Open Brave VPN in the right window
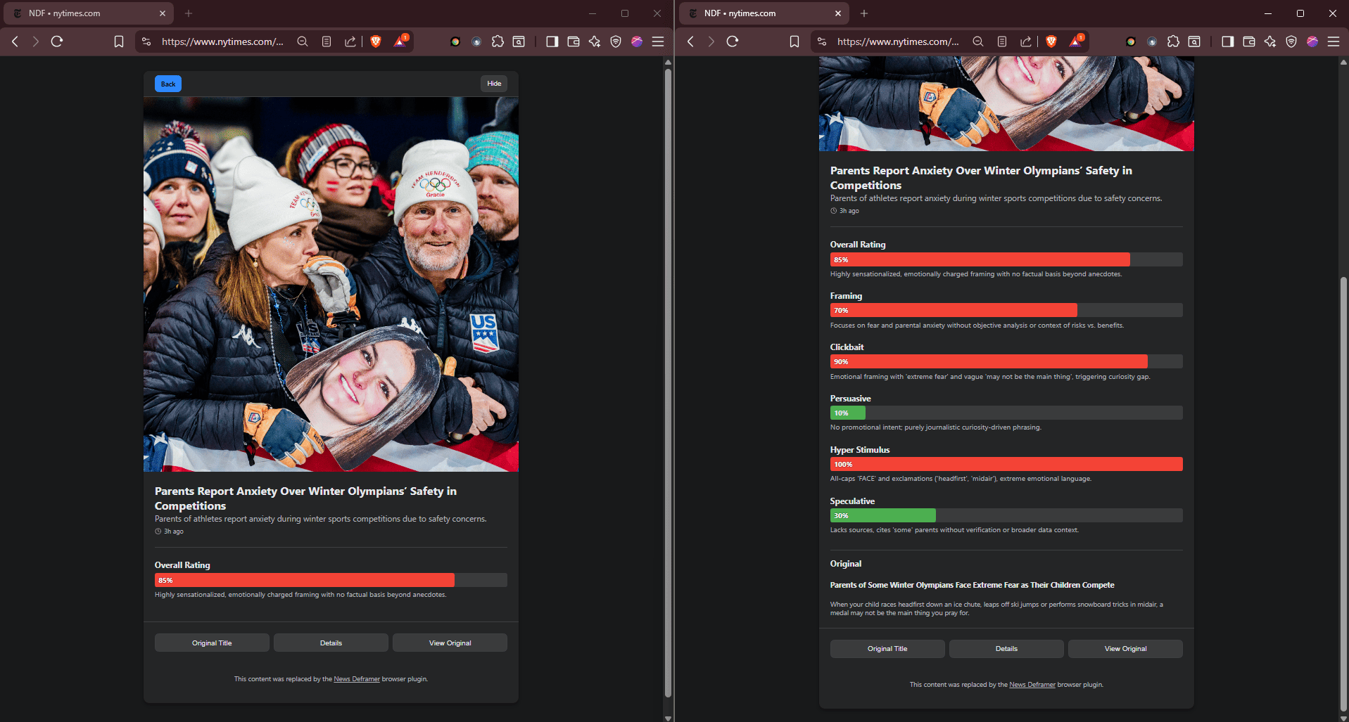The image size is (1349, 722). (1291, 41)
